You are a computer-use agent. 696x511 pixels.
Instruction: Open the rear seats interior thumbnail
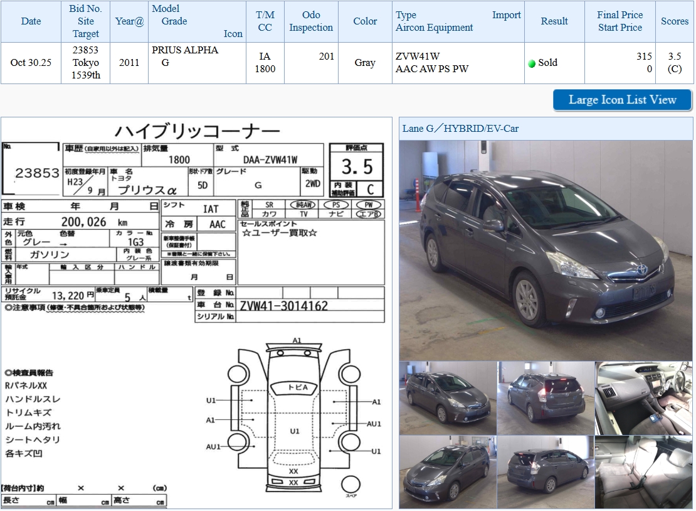[x=644, y=472]
